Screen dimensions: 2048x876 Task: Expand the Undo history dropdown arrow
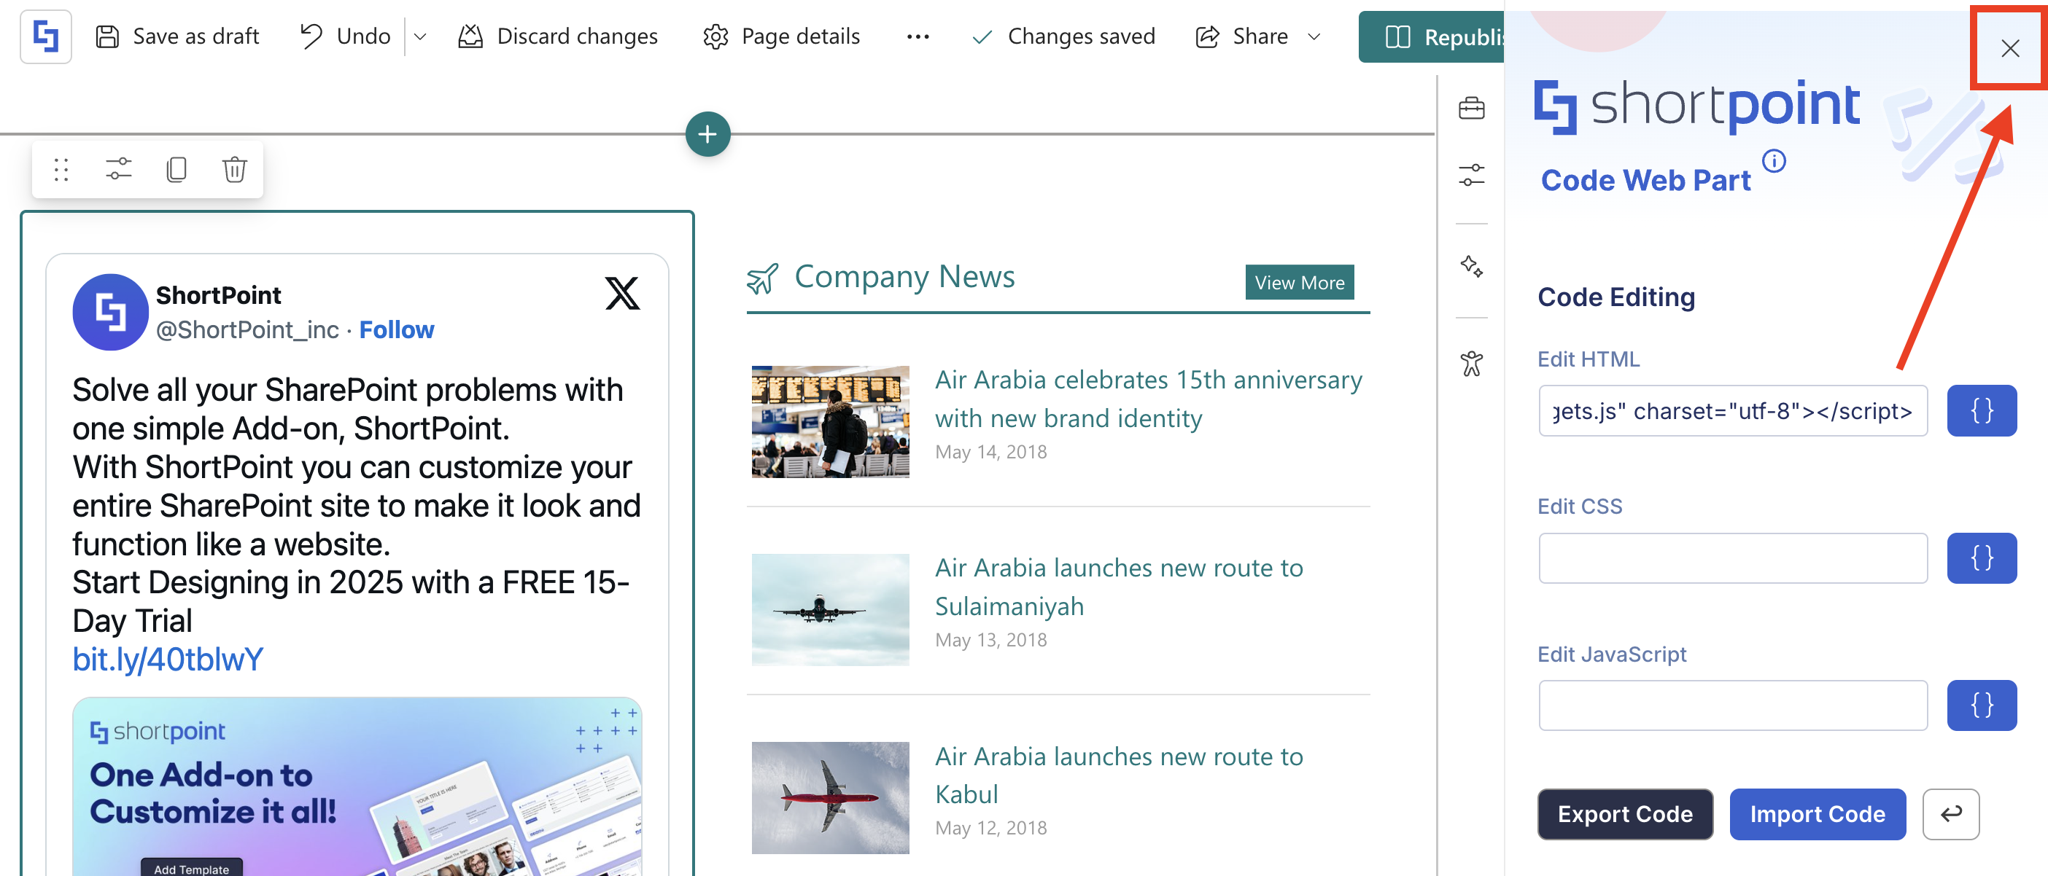click(x=421, y=36)
